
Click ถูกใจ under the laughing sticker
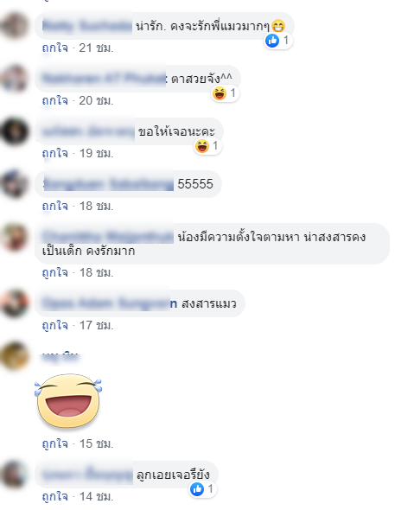pos(55,443)
